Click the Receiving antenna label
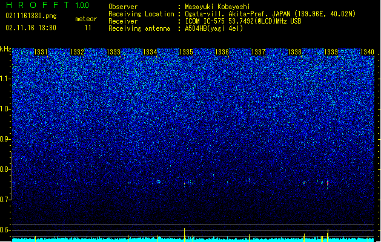The height and width of the screenshot is (242, 381). [x=139, y=28]
